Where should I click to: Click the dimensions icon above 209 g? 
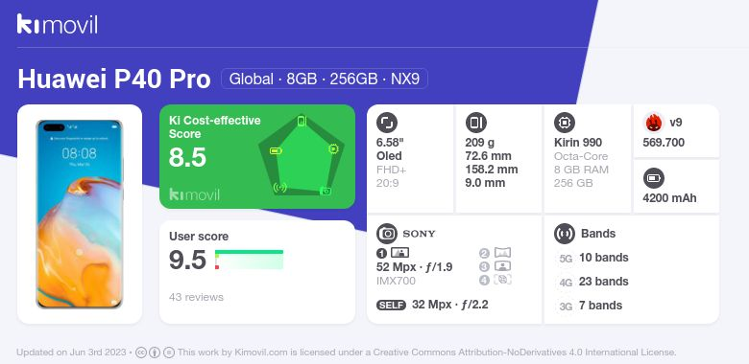475,123
